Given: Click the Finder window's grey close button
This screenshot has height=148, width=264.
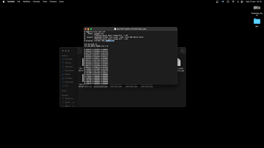Looking at the screenshot, I should 63,51.
